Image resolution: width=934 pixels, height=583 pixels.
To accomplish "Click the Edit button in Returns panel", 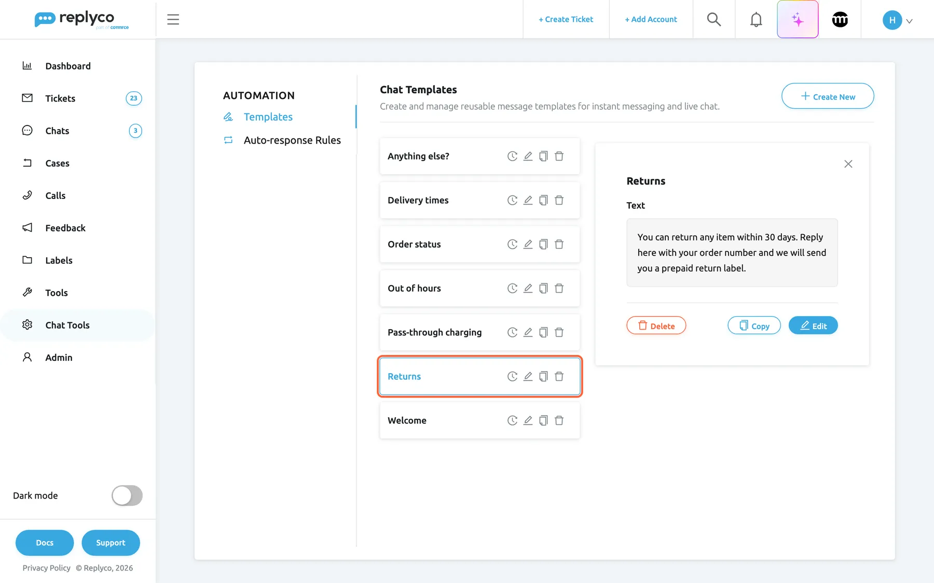I will pyautogui.click(x=813, y=325).
